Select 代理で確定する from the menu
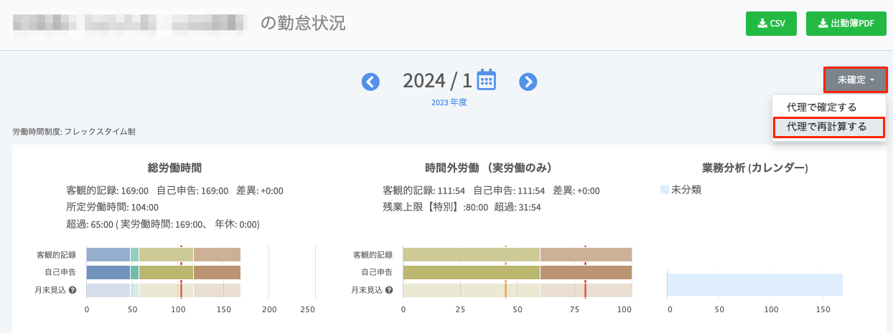 click(821, 107)
